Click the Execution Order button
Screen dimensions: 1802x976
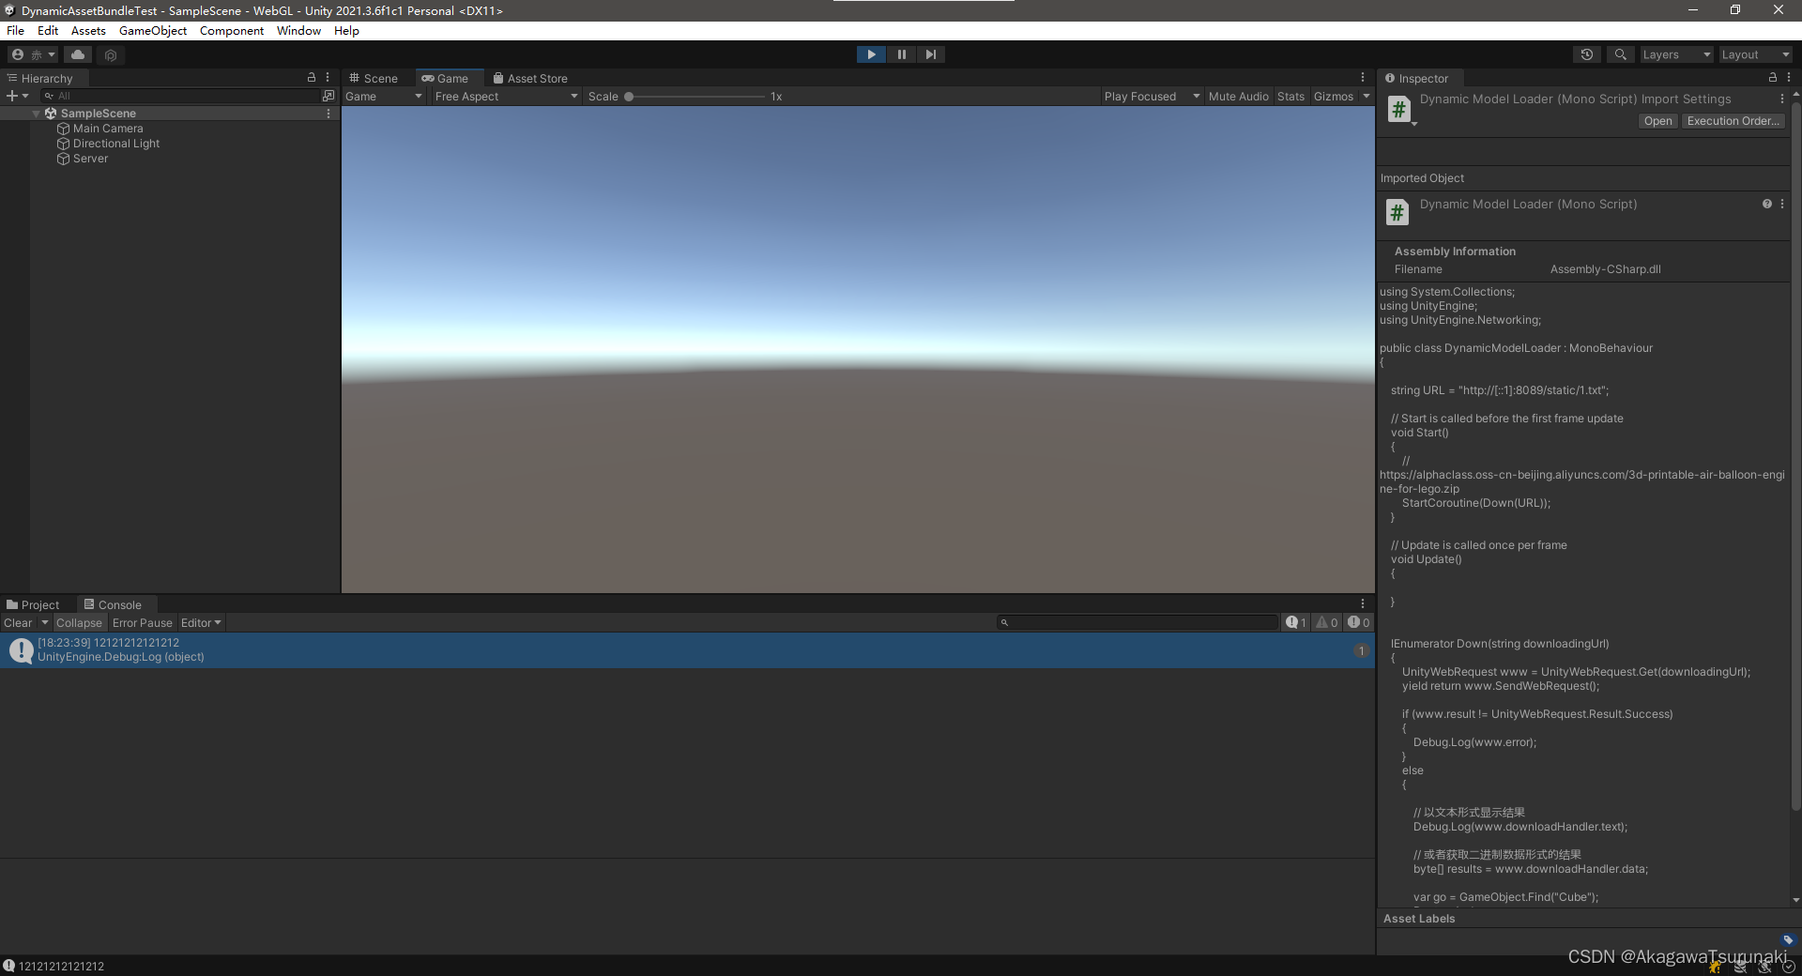coord(1732,120)
